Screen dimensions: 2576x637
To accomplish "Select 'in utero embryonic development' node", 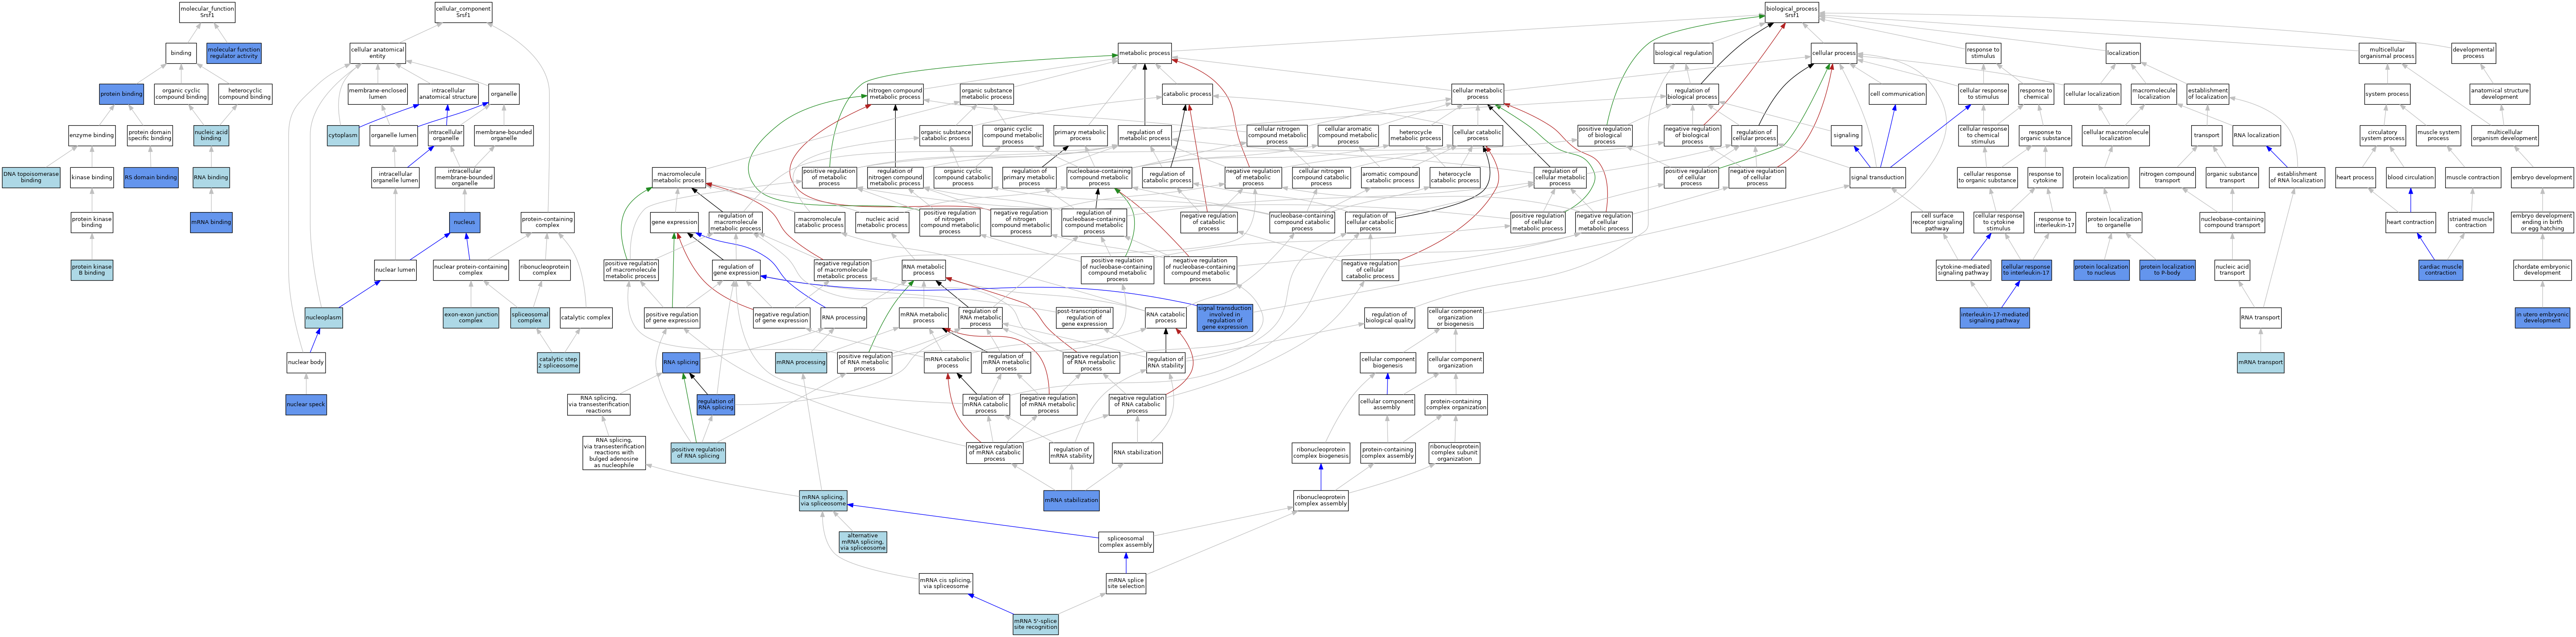I will [x=2542, y=318].
